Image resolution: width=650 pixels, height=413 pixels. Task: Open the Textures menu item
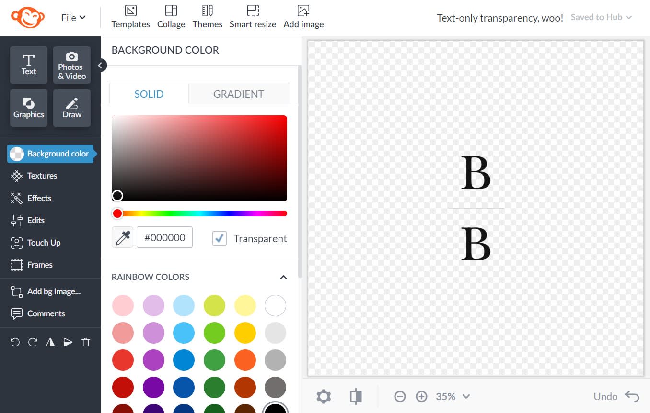[x=42, y=176]
